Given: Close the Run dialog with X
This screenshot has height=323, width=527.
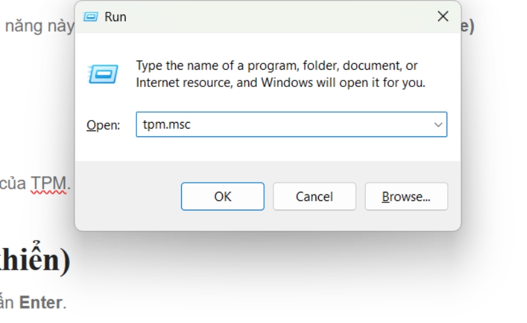Looking at the screenshot, I should pos(443,16).
